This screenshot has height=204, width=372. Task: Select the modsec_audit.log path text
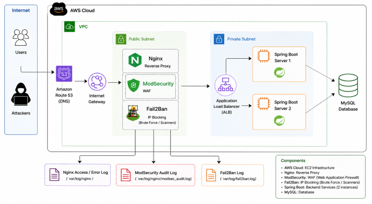(163, 178)
